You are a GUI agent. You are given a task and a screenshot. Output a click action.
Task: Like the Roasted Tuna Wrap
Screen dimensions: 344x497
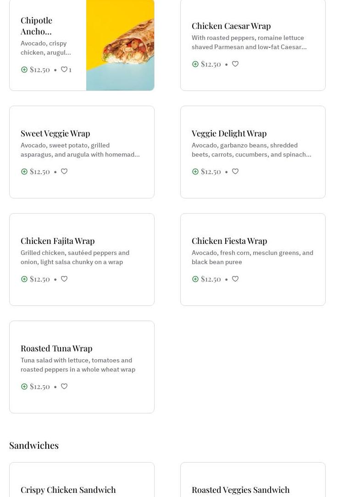click(64, 386)
